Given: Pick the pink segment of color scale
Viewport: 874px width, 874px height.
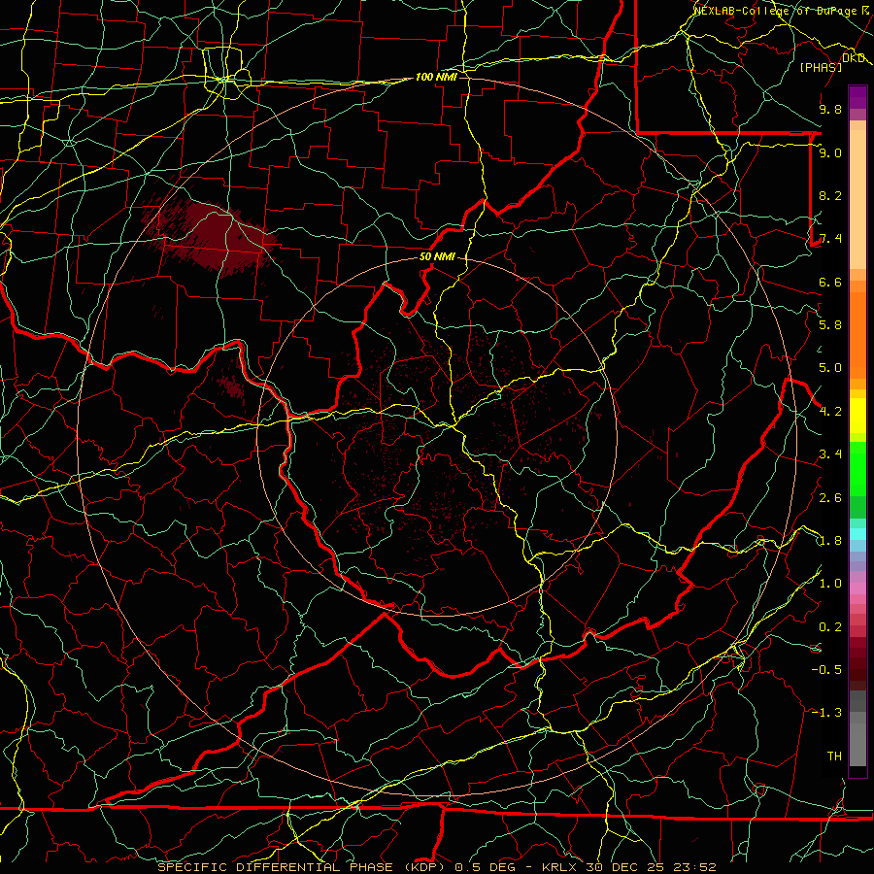Looking at the screenshot, I should point(857,588).
